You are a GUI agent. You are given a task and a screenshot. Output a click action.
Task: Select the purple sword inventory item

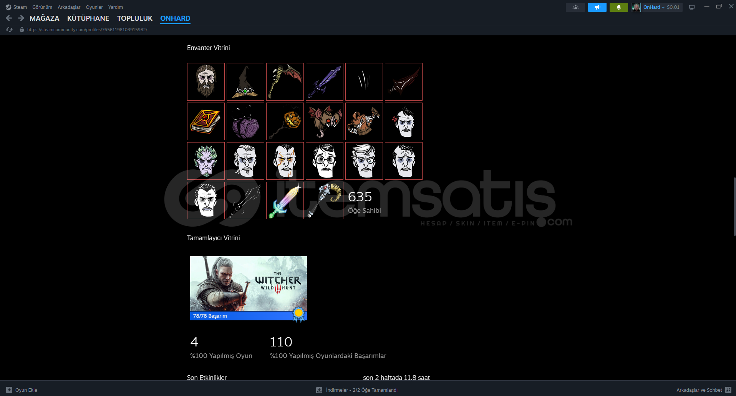click(325, 82)
